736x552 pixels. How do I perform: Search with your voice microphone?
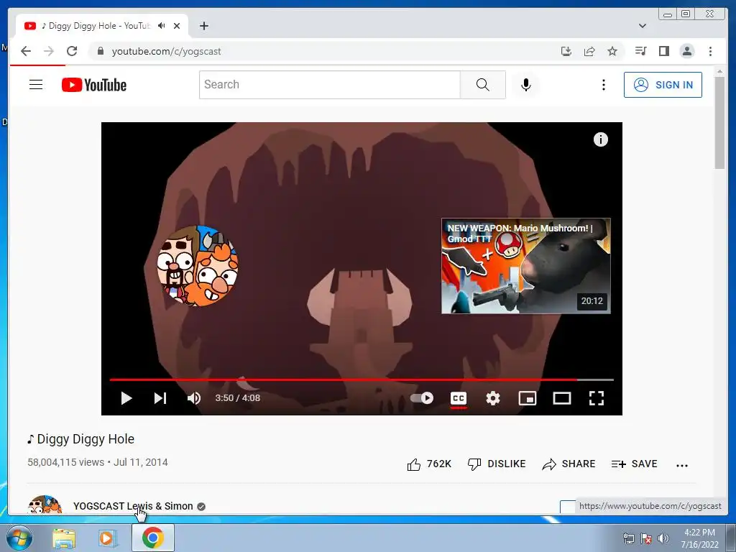click(x=526, y=85)
